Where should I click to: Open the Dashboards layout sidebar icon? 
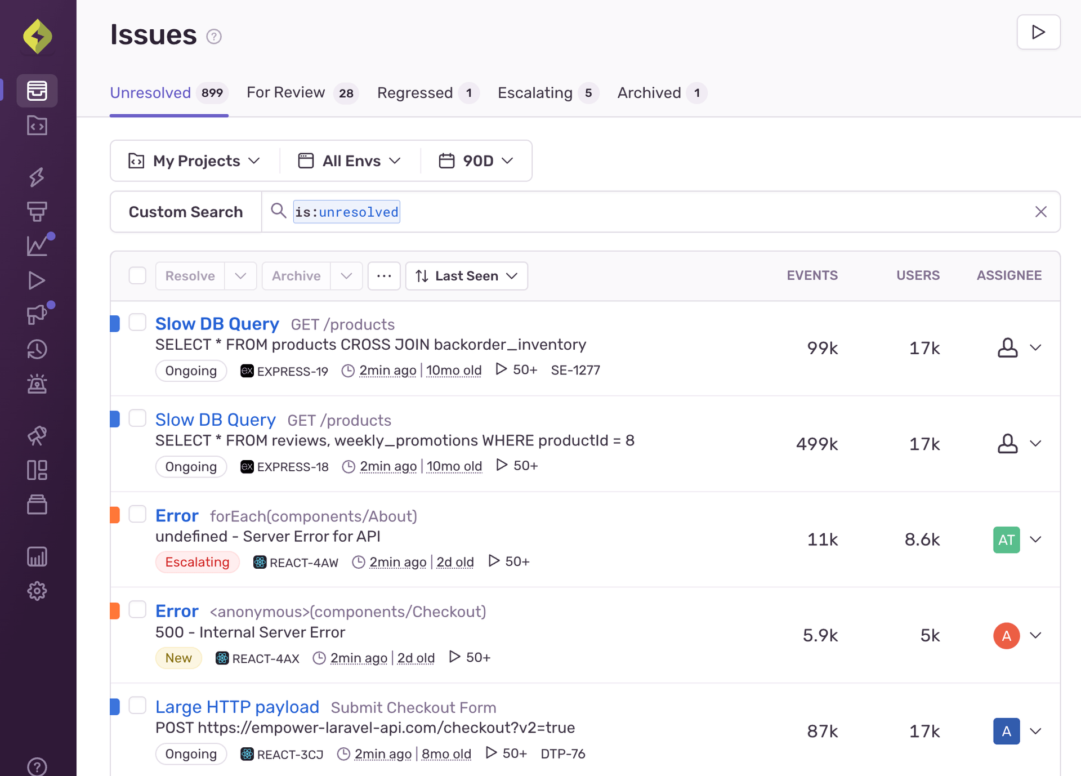tap(37, 470)
